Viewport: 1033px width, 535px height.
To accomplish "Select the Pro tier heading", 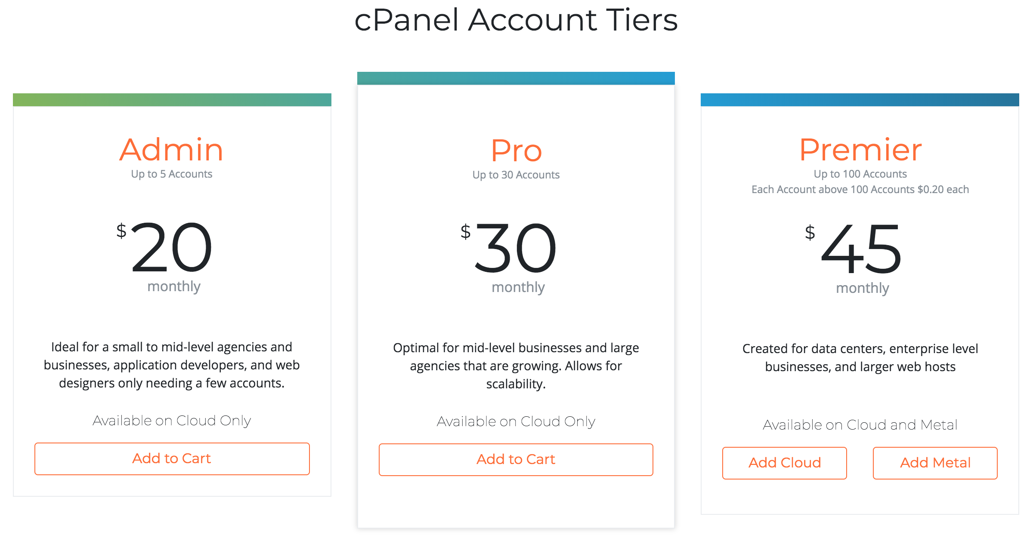I will tap(516, 151).
